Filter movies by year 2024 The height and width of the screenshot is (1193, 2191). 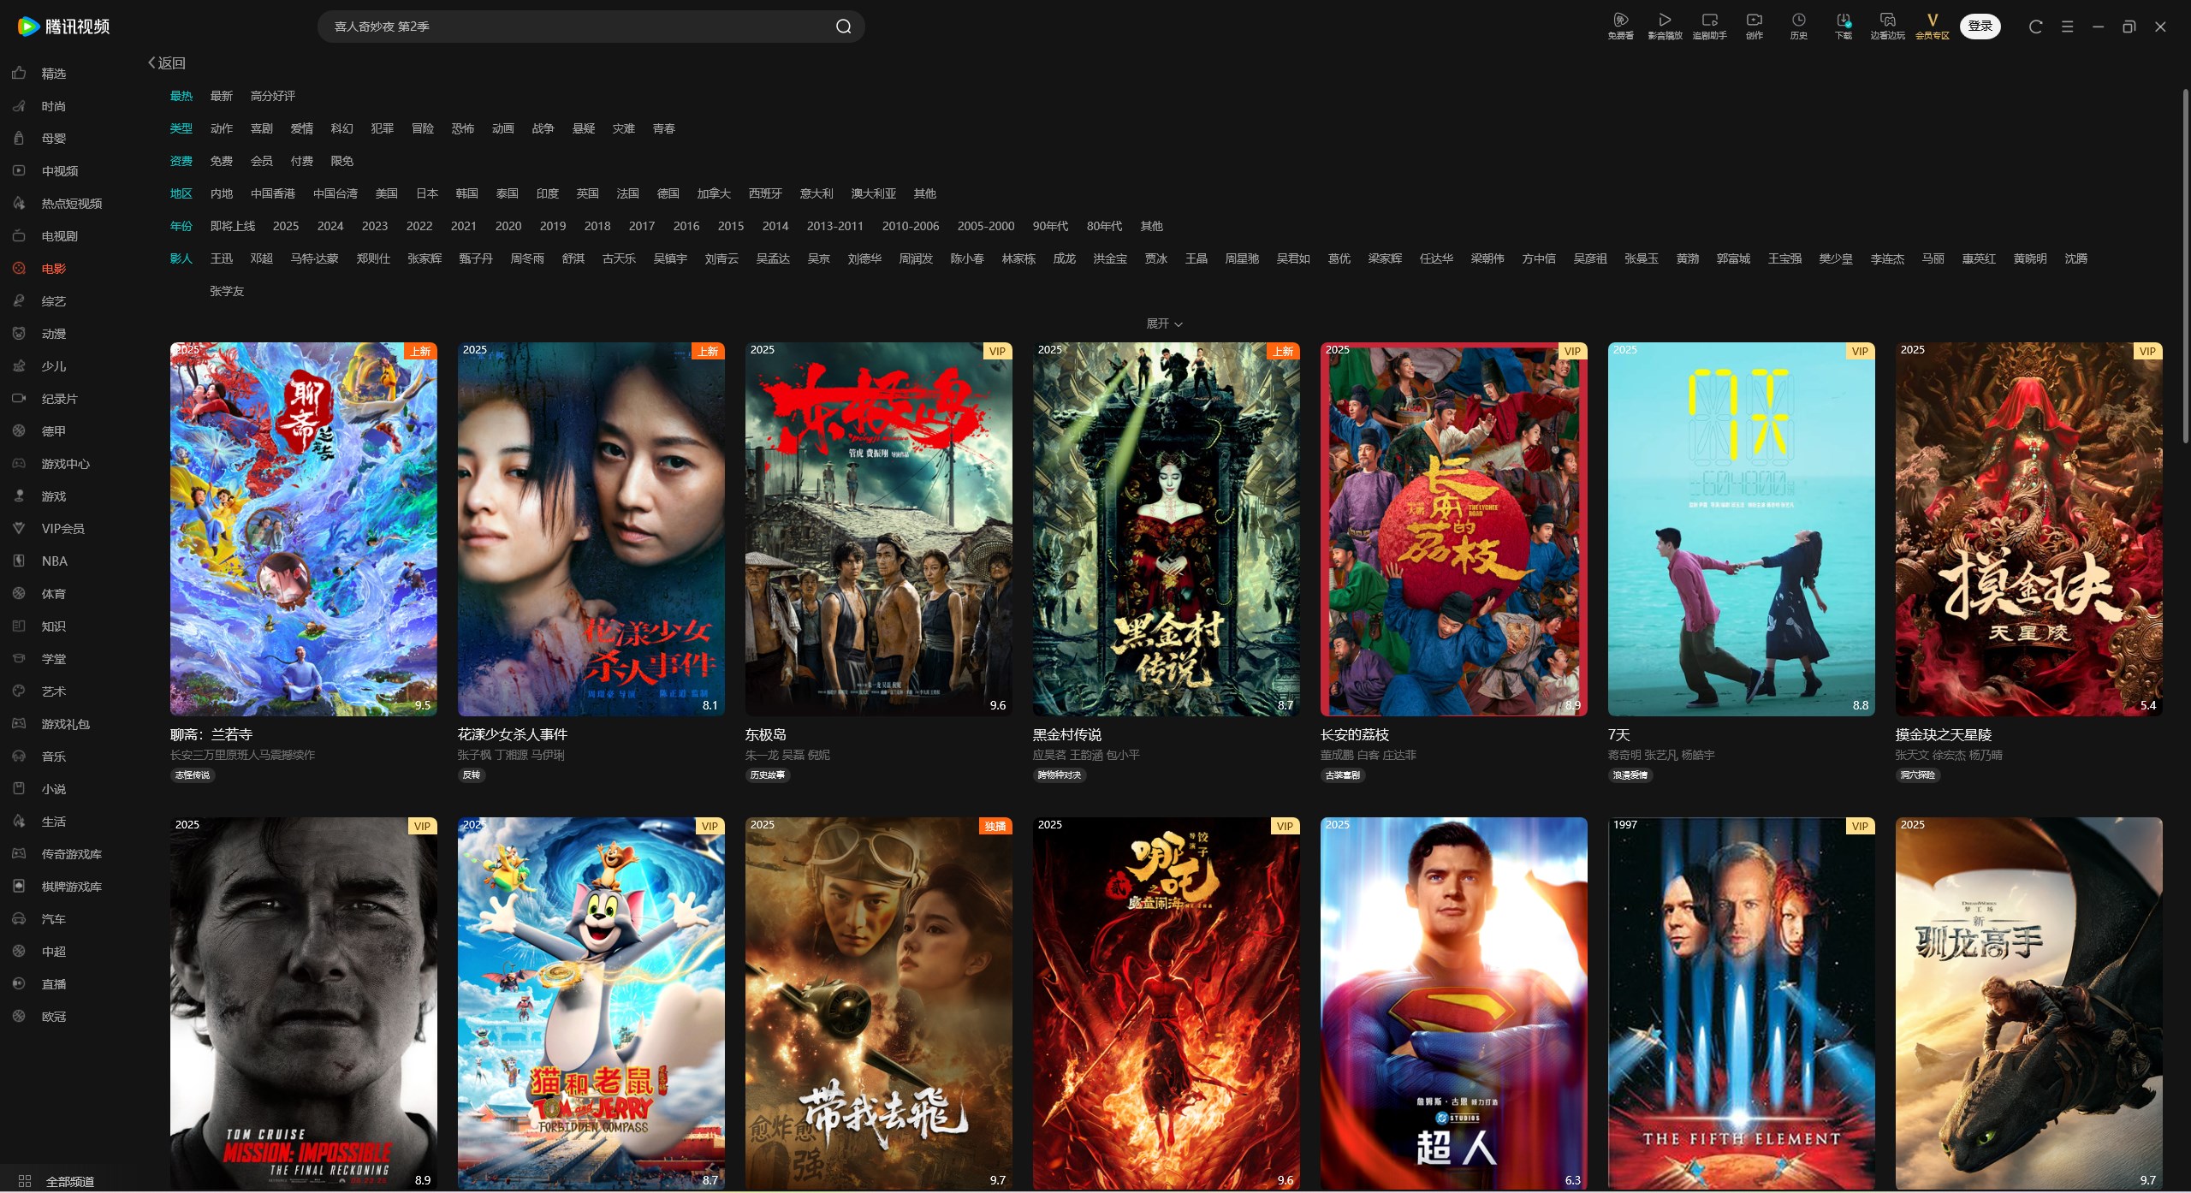[x=330, y=226]
